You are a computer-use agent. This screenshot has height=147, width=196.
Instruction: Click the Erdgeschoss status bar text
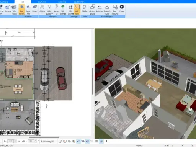pos(7,145)
